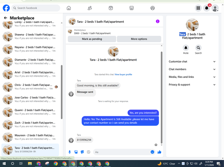Screen dimensions: 224x167
Task: Open the Facebook logo home link
Action: (x=6, y=8)
